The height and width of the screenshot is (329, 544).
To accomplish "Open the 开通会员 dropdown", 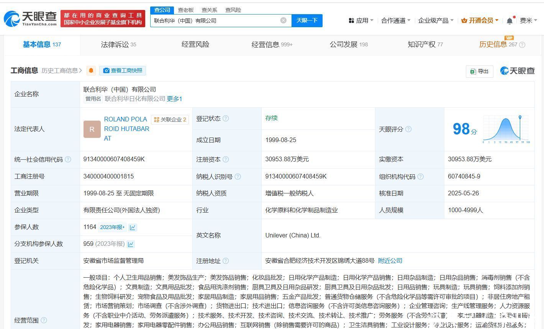I will click(x=480, y=21).
